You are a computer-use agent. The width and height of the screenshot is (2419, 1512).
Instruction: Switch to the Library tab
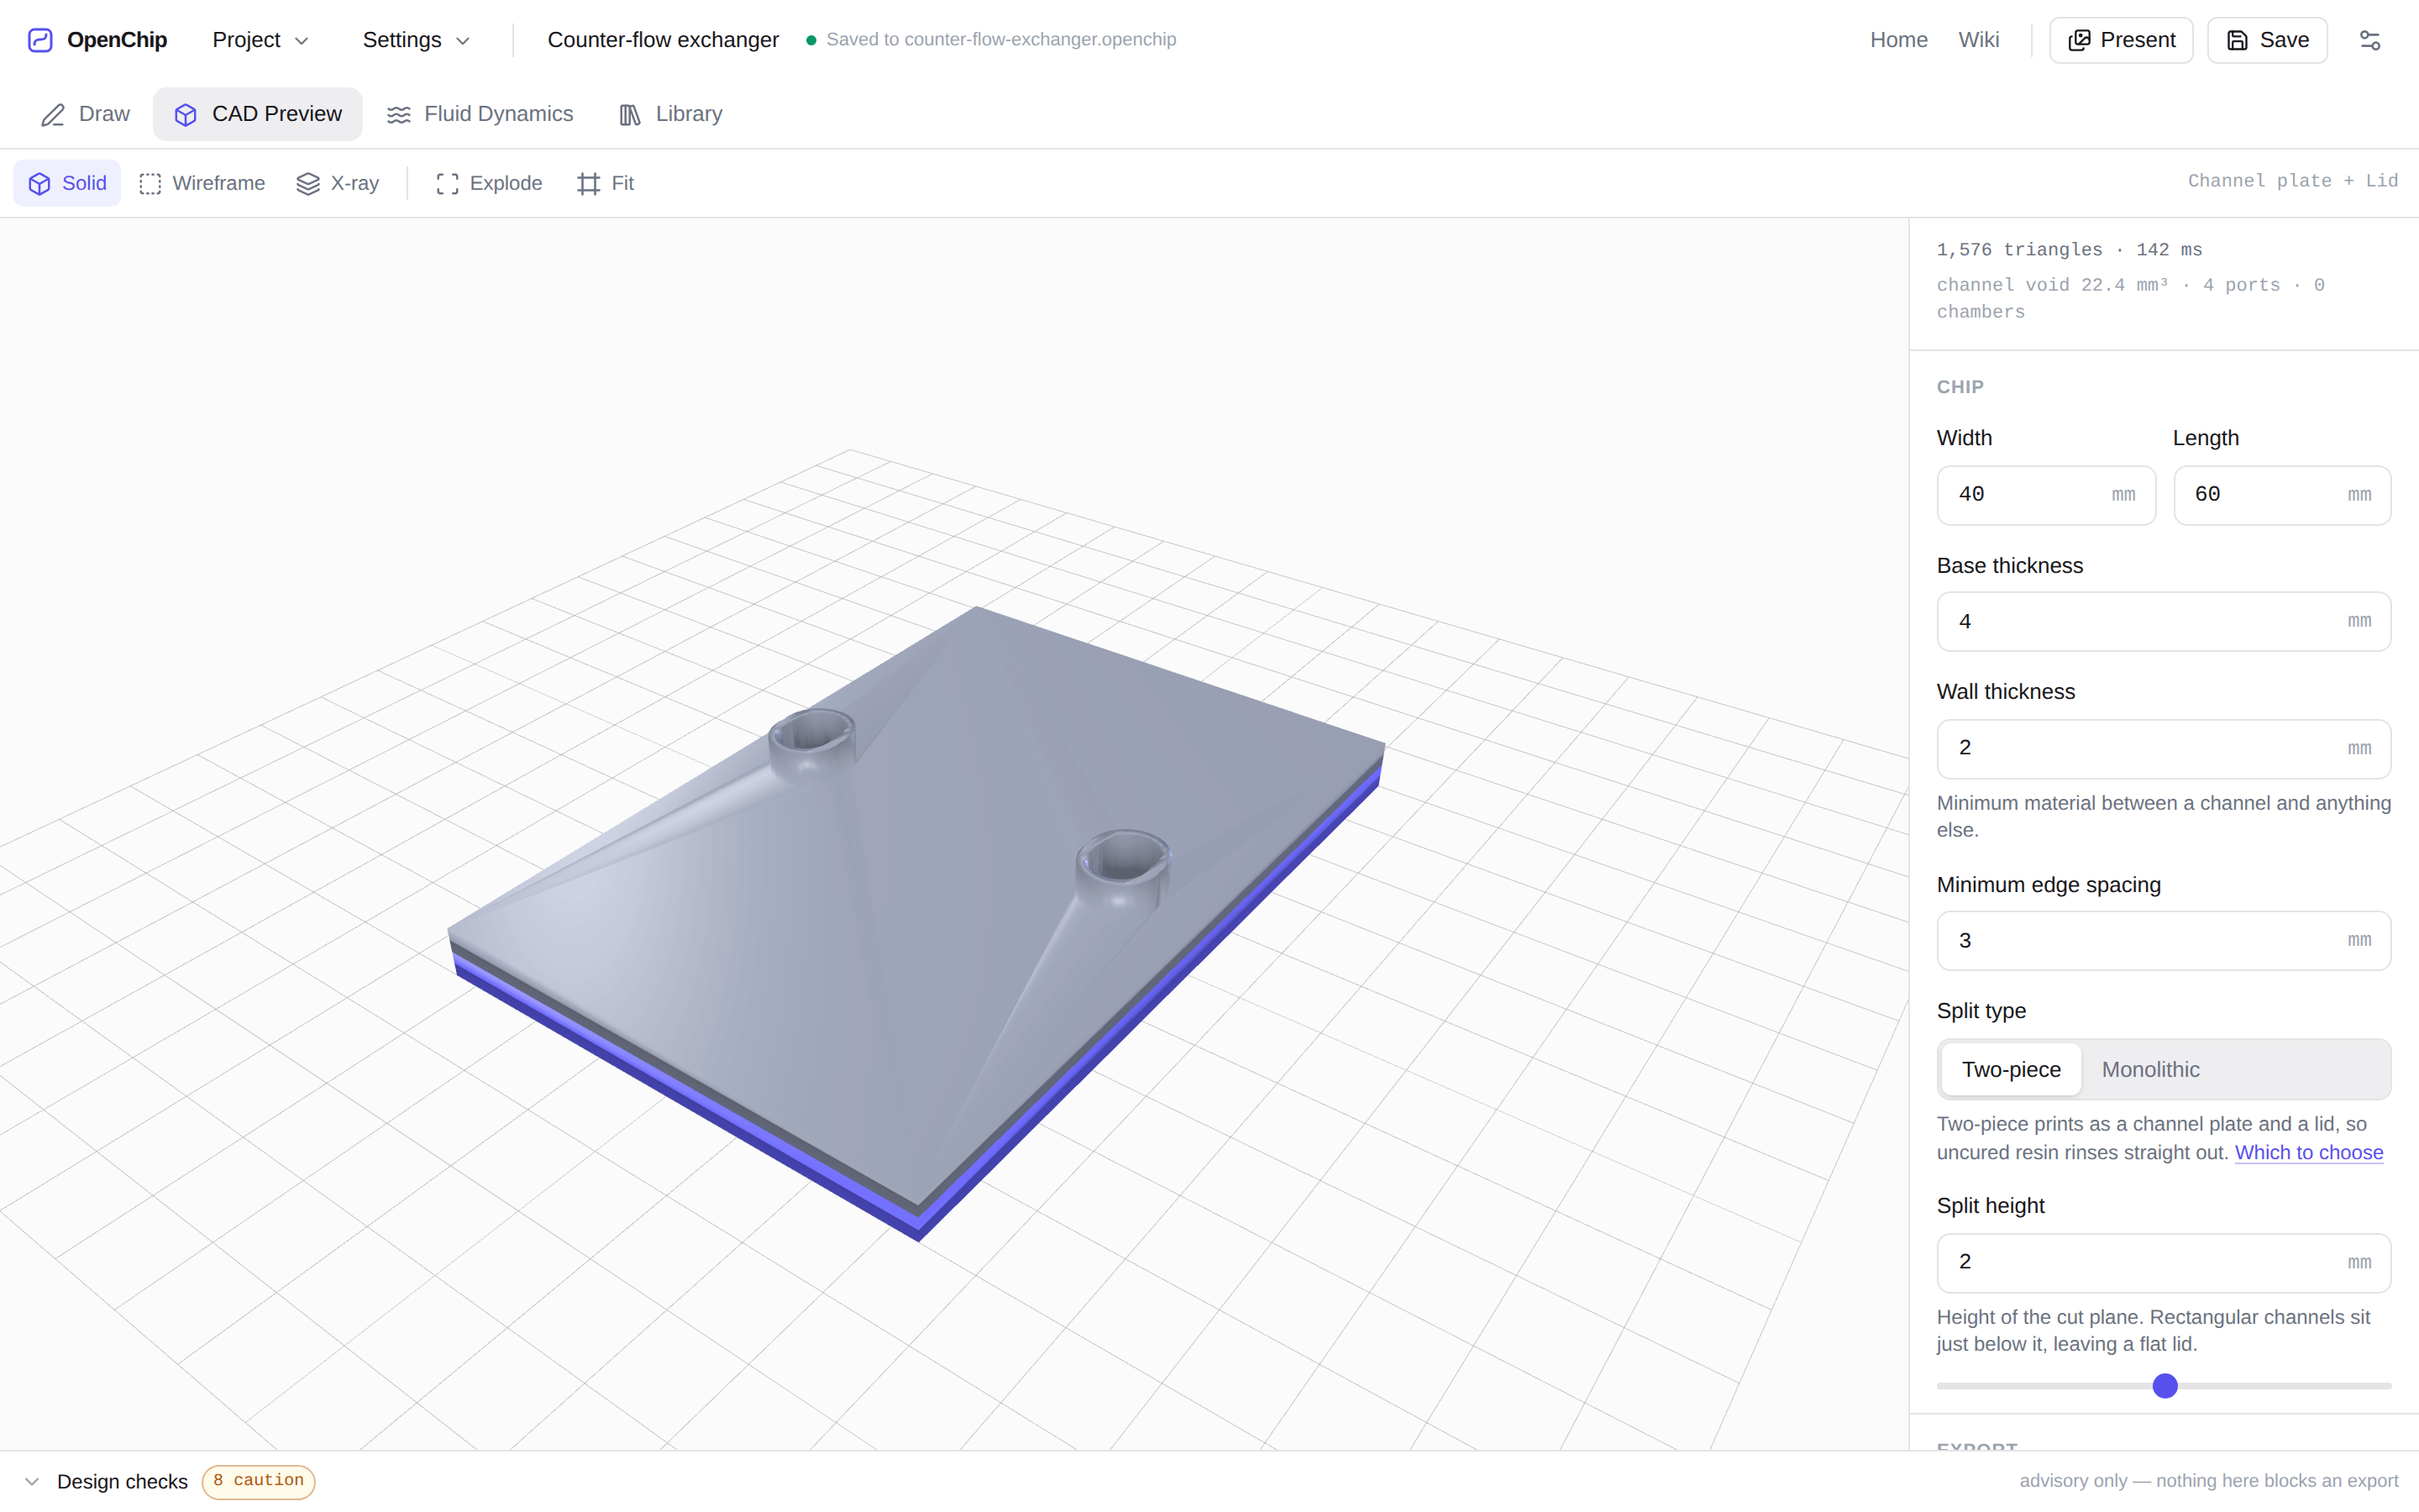tap(669, 114)
